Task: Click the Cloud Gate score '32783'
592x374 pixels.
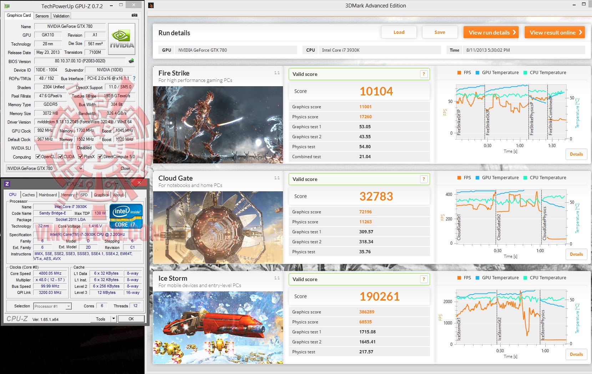Action: 376,197
